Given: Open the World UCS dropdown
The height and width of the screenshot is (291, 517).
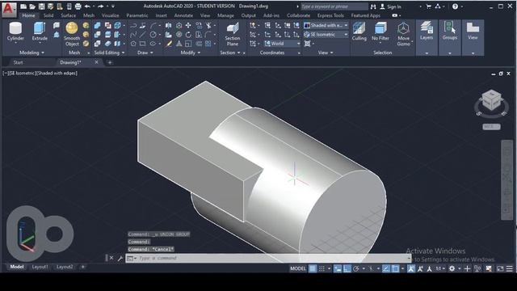Looking at the screenshot, I should click(282, 44).
